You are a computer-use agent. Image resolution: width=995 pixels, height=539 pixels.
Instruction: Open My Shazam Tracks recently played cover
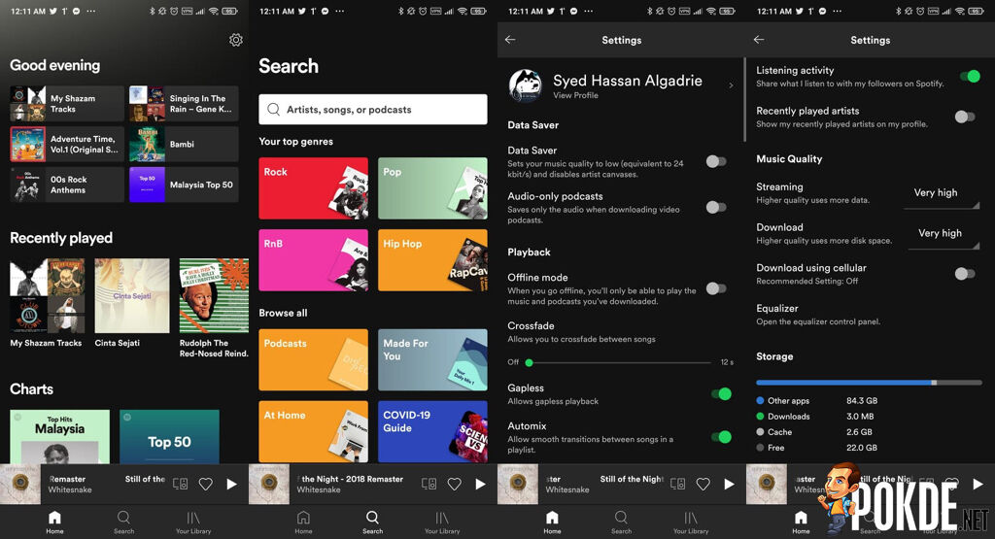48,295
